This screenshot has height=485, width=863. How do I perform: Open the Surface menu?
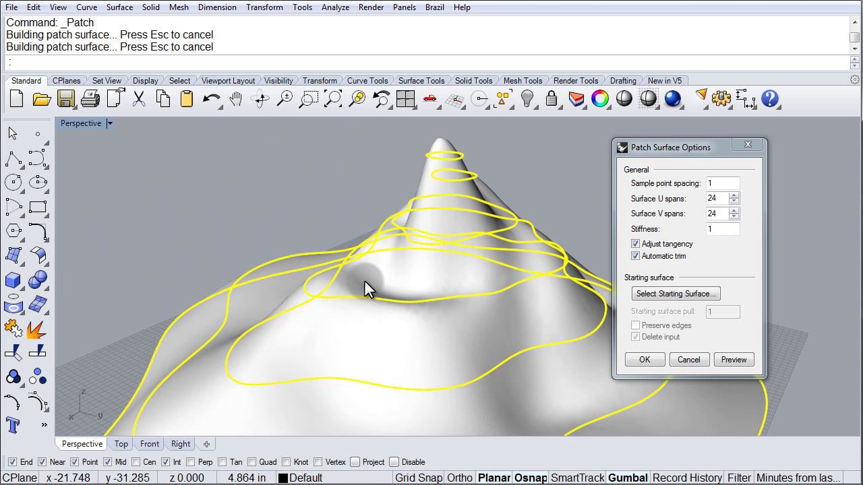[119, 7]
